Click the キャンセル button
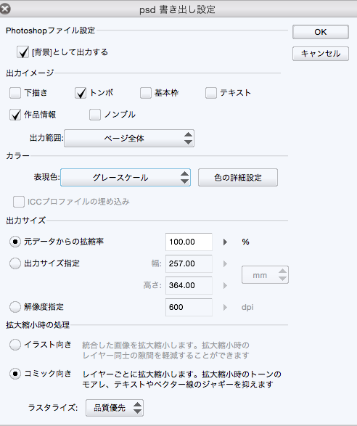The image size is (357, 426). [x=321, y=54]
